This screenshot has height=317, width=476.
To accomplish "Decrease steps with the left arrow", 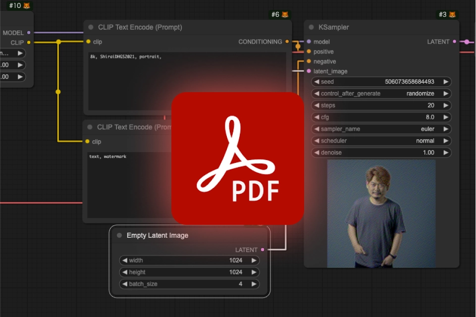I will pyautogui.click(x=317, y=106).
